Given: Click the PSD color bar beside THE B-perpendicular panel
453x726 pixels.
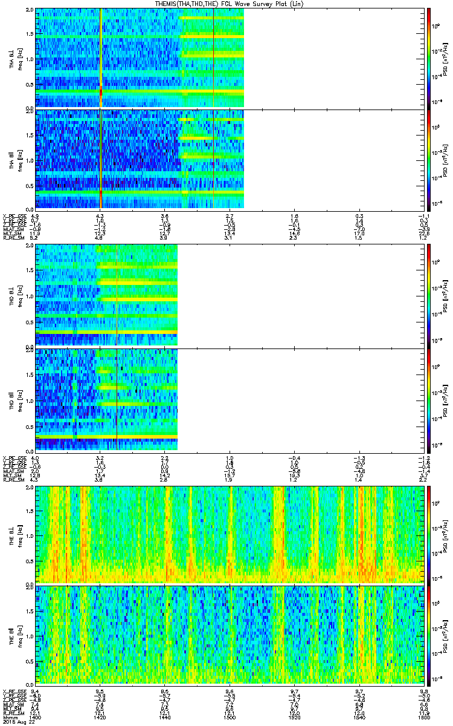Looking at the screenshot, I should click(x=429, y=535).
